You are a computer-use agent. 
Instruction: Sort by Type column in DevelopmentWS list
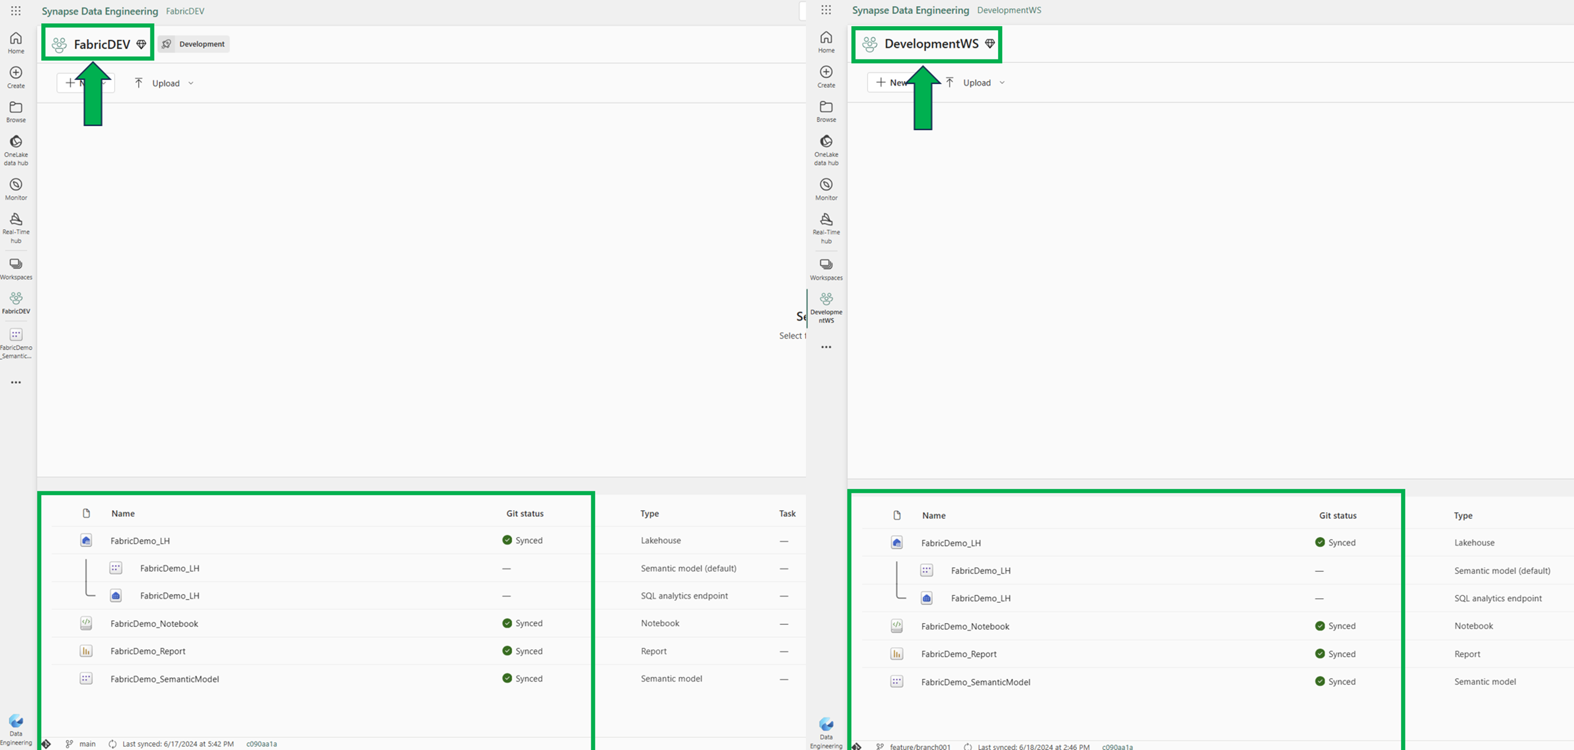(x=1463, y=515)
